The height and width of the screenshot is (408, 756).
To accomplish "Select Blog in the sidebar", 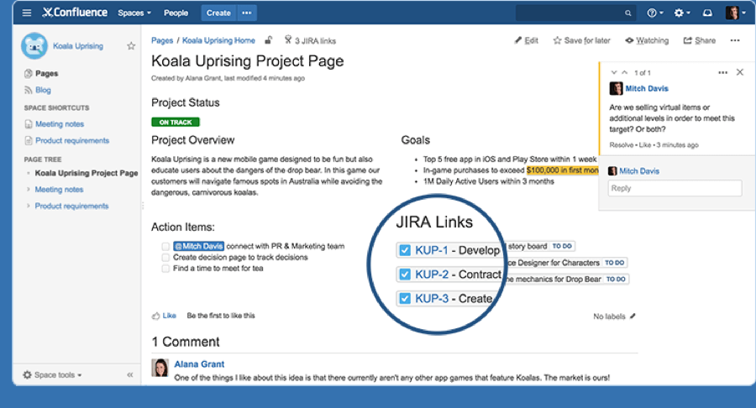I will click(x=43, y=90).
